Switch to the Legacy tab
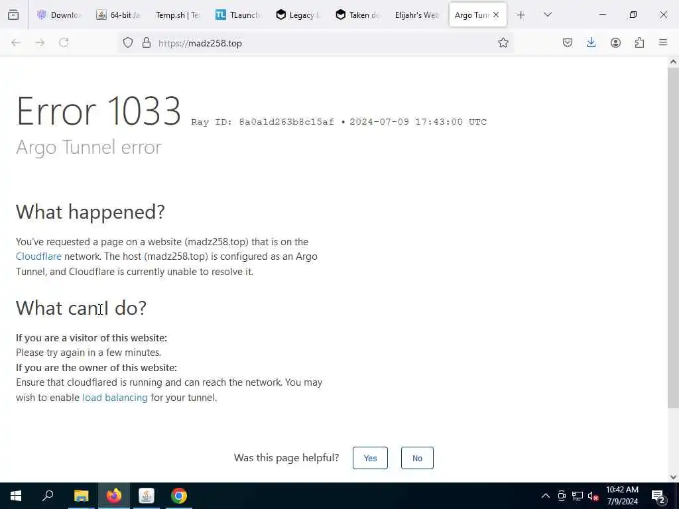The height and width of the screenshot is (509, 679). click(298, 15)
